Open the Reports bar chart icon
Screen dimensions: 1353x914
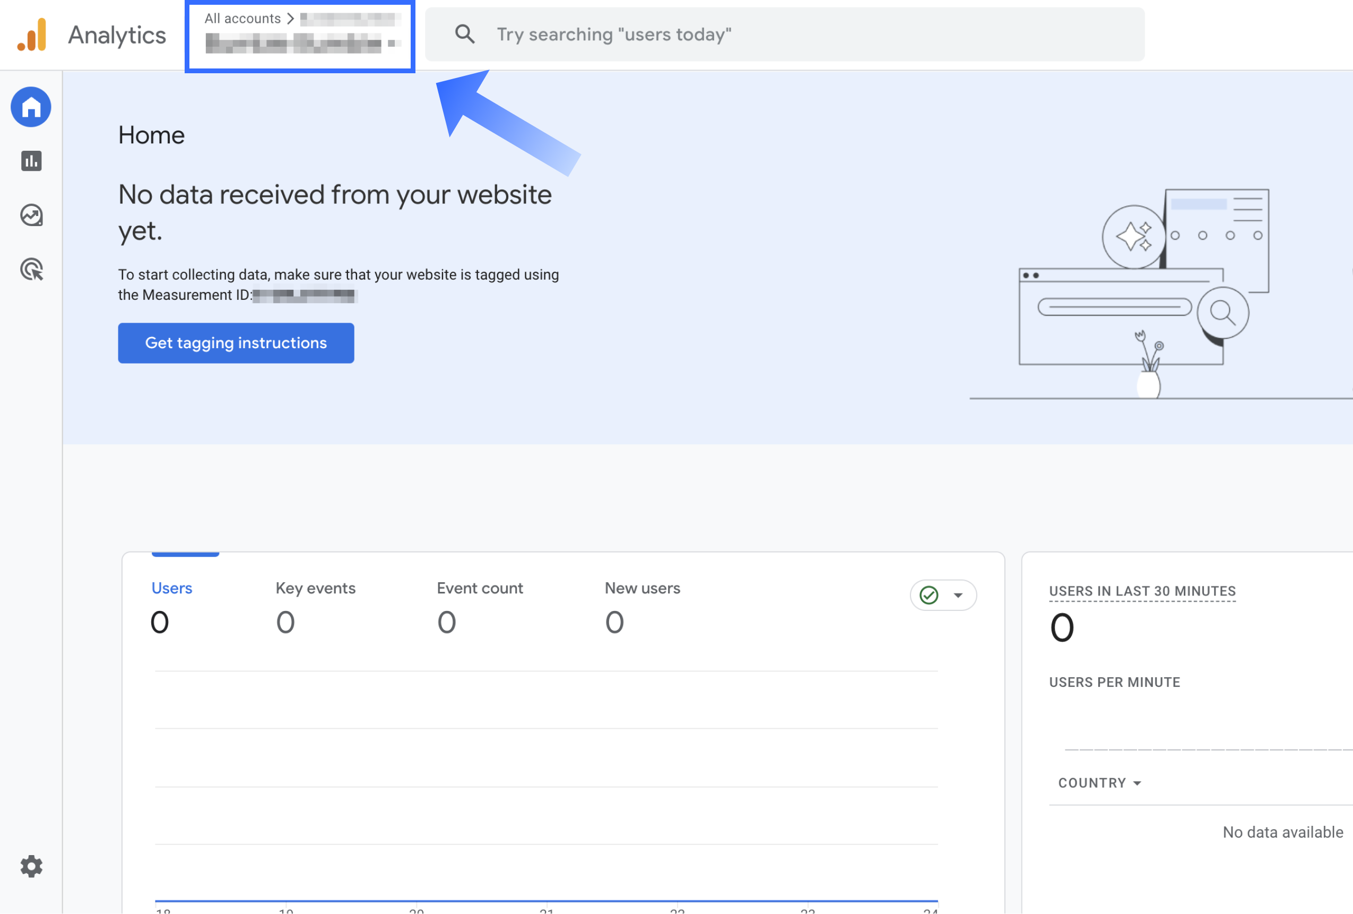(31, 161)
